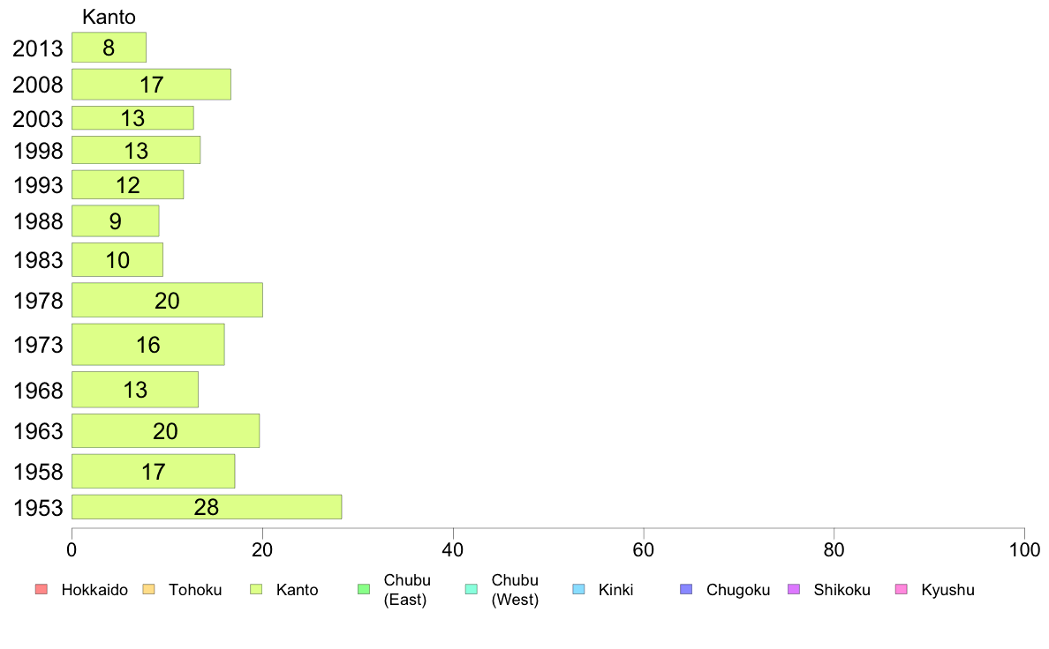This screenshot has width=1049, height=649.
Task: Click the Kanto yellow-green legend swatch
Action: 256,589
